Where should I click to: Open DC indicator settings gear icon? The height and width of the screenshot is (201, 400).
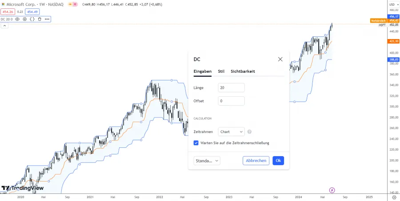coord(24,19)
